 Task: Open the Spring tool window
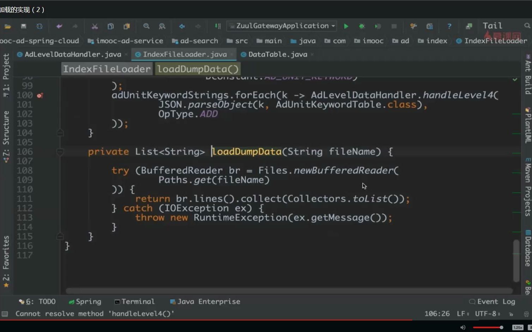click(85, 302)
